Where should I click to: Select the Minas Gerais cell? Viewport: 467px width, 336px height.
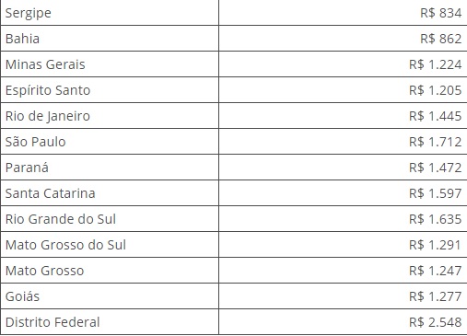[110, 64]
